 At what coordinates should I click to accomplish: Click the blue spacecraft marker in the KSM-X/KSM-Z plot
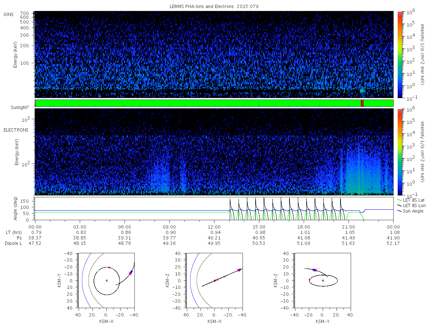[x=239, y=270]
